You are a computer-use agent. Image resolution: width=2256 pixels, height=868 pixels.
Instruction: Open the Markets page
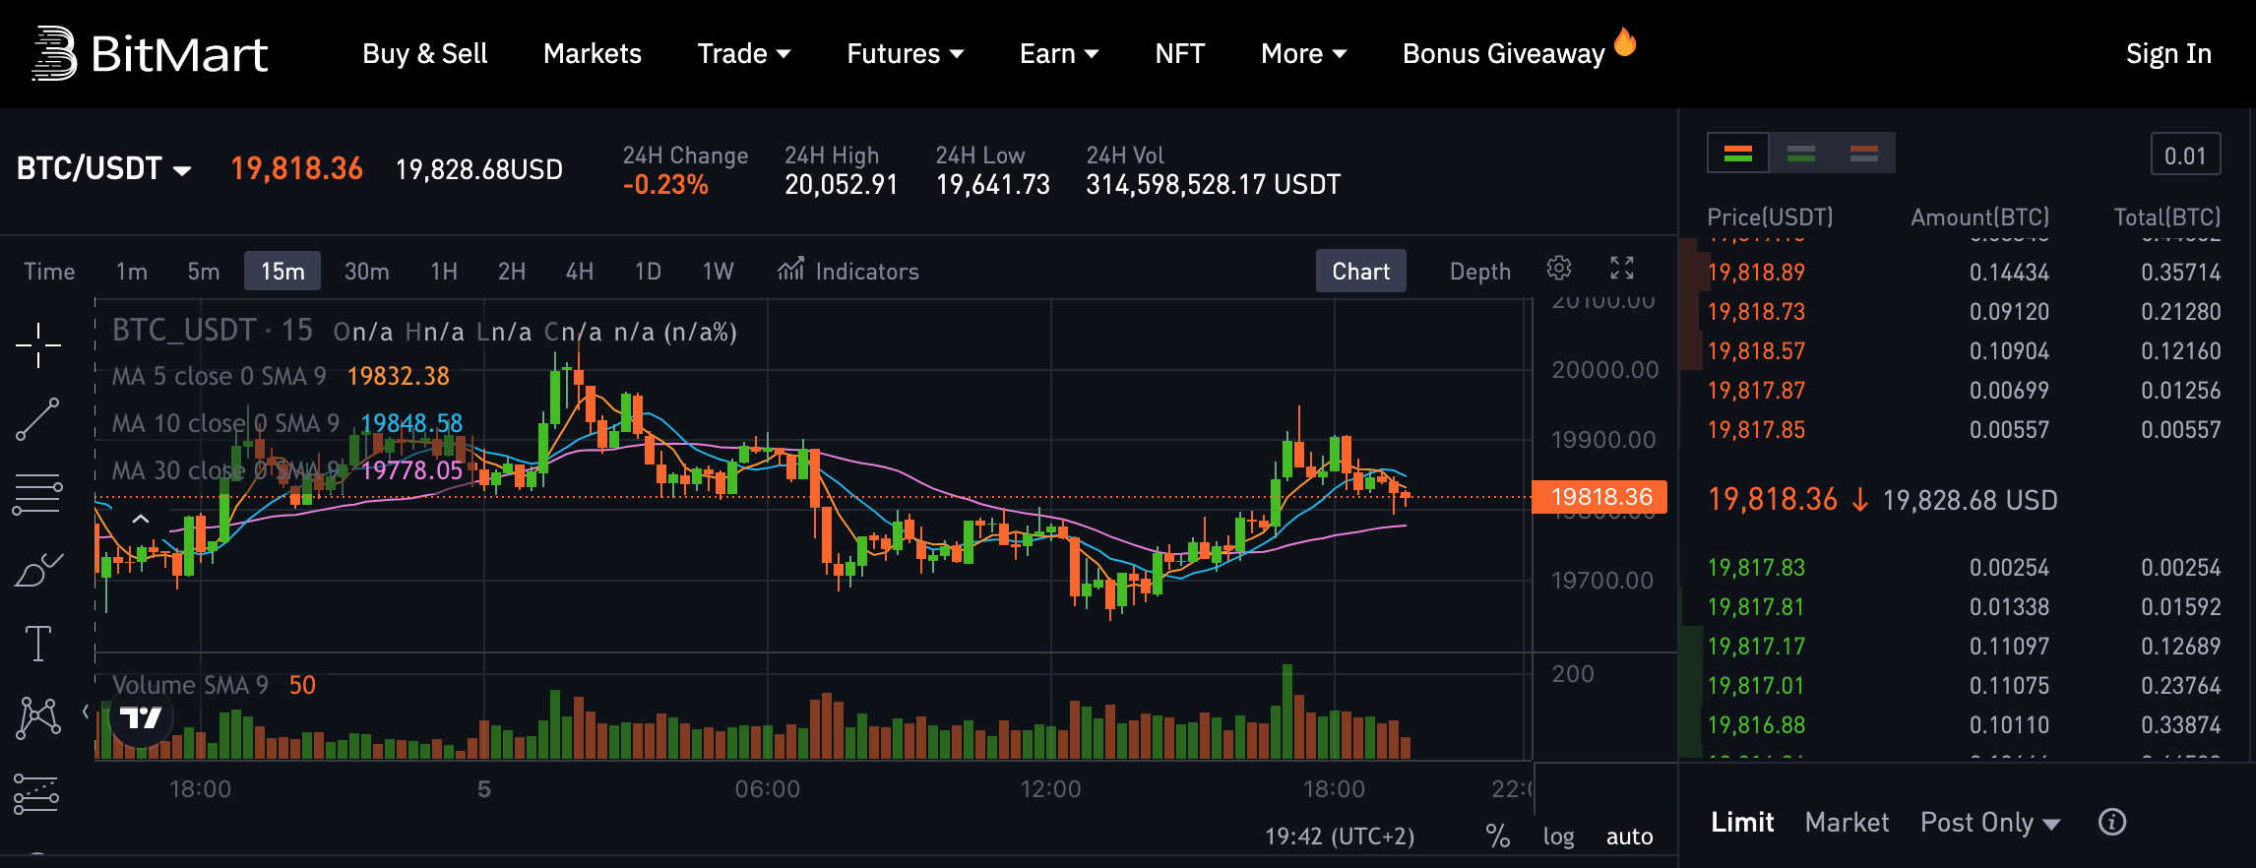point(593,53)
